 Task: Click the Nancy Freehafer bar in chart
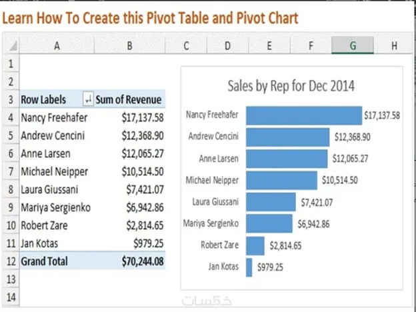(x=303, y=115)
